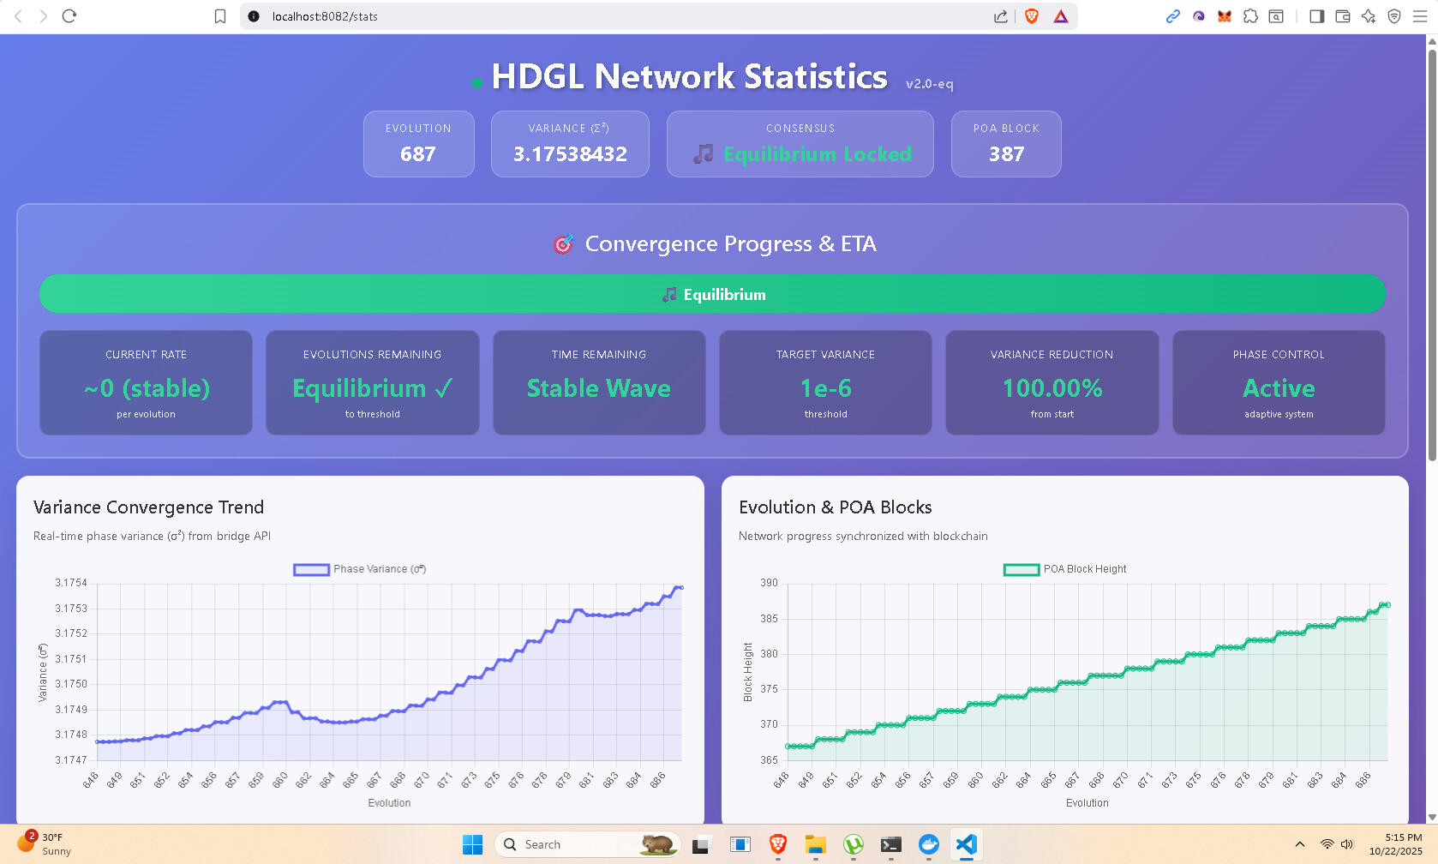Open Docker Desktop from the taskbar
The height and width of the screenshot is (864, 1438).
pos(928,844)
